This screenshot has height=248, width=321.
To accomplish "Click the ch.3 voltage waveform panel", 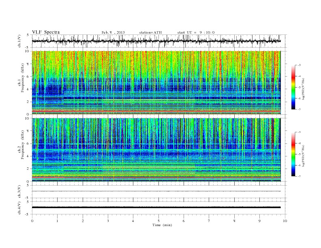I will tap(159, 192).
